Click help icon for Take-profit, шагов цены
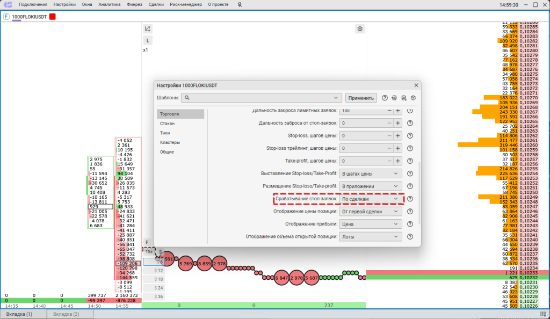Viewport: 550px width, 319px height. [x=410, y=161]
